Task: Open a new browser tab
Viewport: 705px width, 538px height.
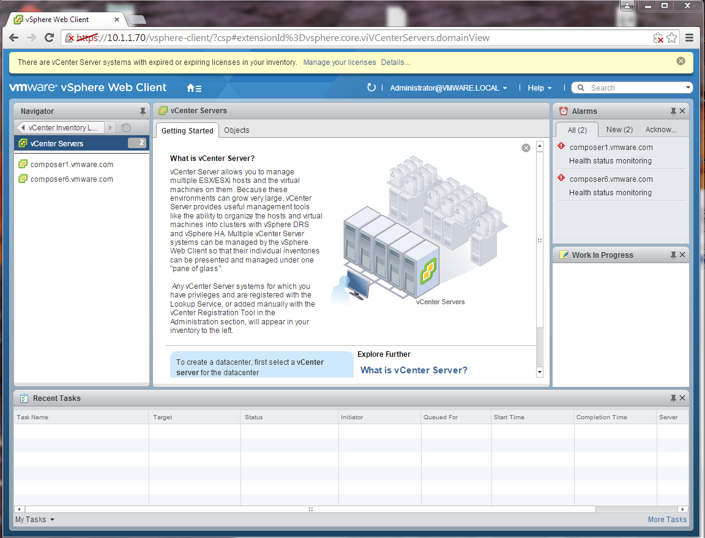Action: [x=136, y=20]
